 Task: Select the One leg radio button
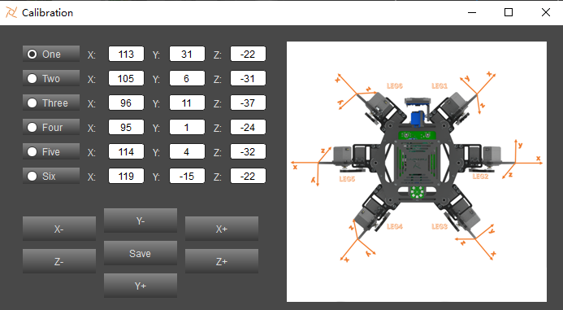[x=51, y=54]
